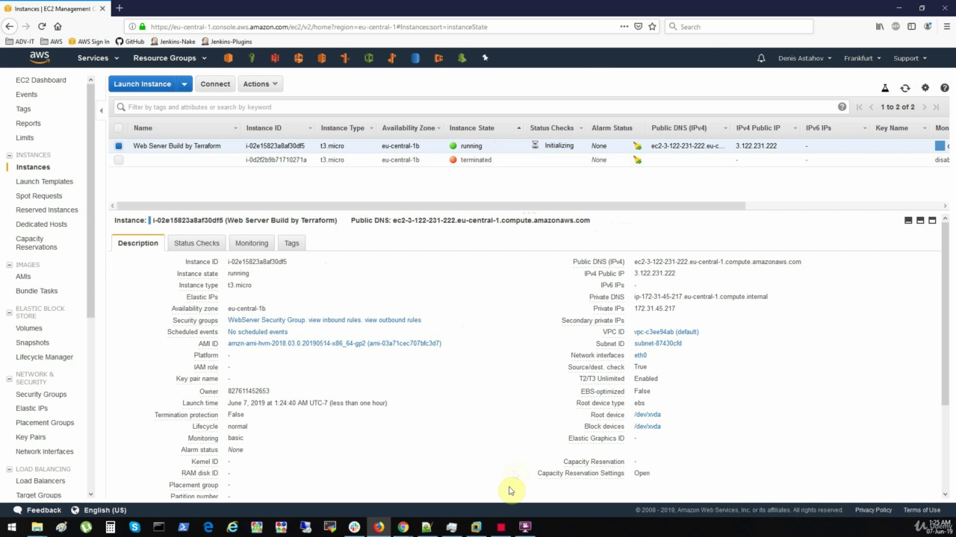Toggle the select-all instances checkbox
The width and height of the screenshot is (956, 537).
(x=118, y=128)
